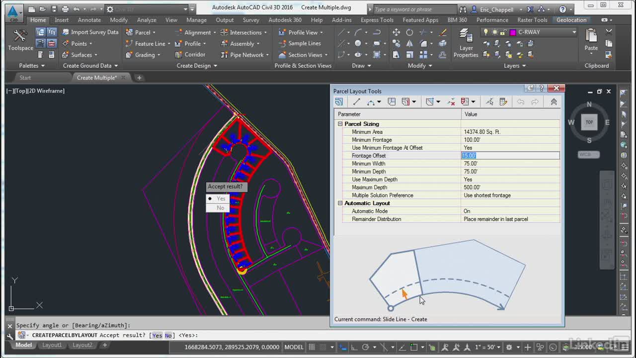The height and width of the screenshot is (358, 636).
Task: Click No option in command line
Action: (x=168, y=336)
